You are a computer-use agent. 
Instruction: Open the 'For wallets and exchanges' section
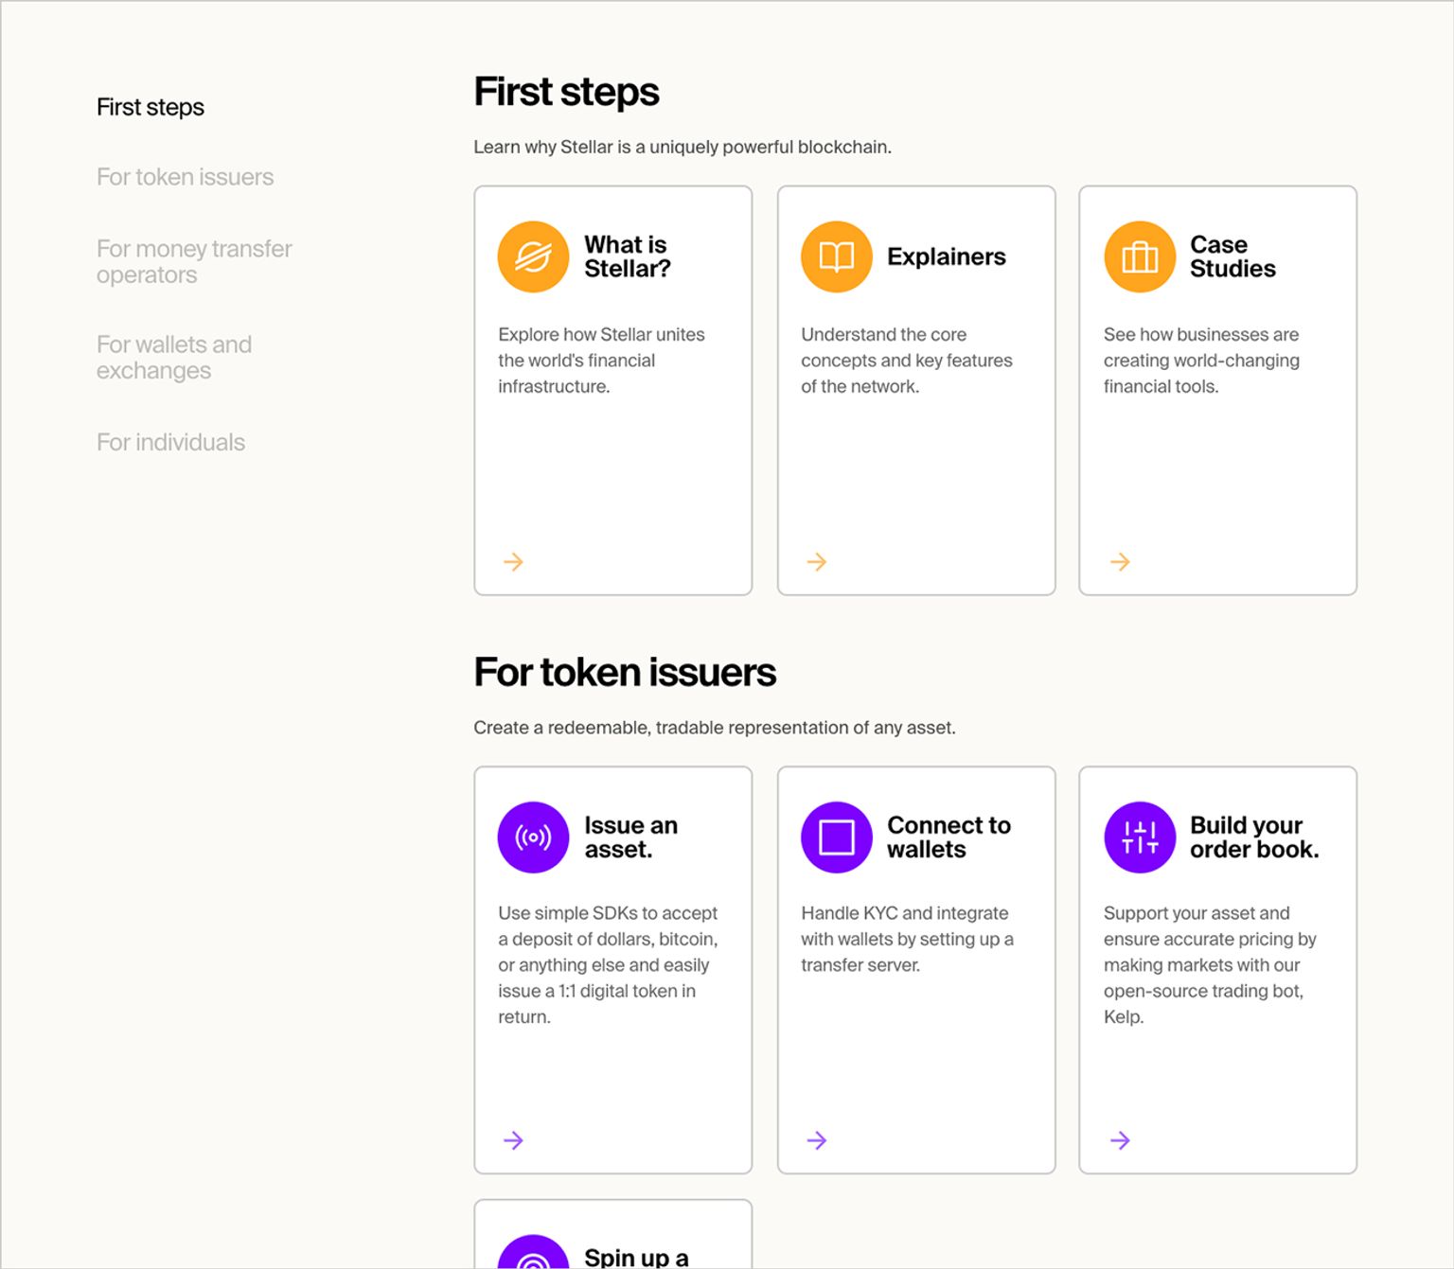pyautogui.click(x=173, y=357)
